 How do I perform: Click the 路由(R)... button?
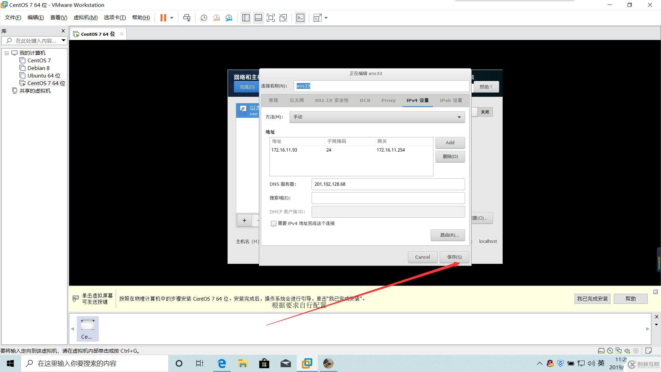click(x=448, y=235)
